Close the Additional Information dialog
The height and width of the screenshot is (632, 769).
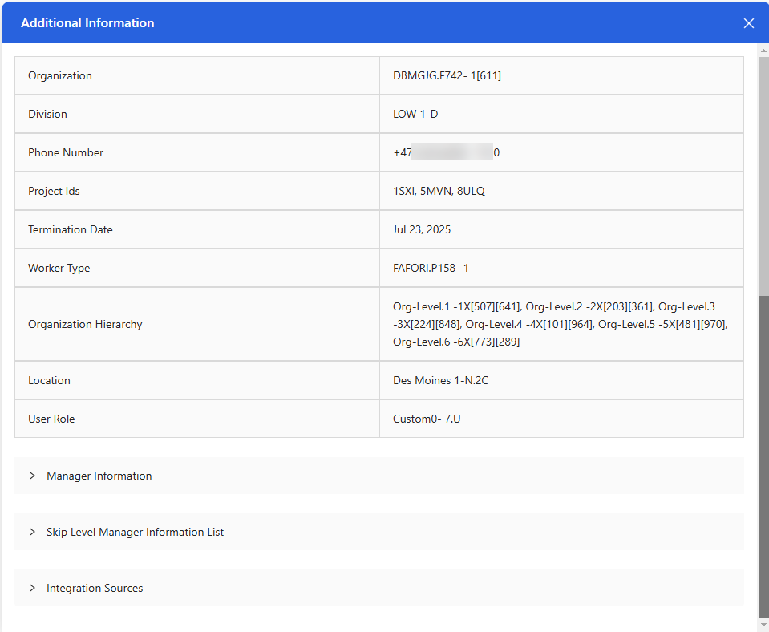(x=749, y=23)
